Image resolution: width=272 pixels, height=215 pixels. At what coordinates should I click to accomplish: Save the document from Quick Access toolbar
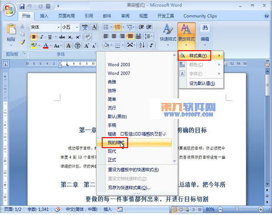pos(22,6)
